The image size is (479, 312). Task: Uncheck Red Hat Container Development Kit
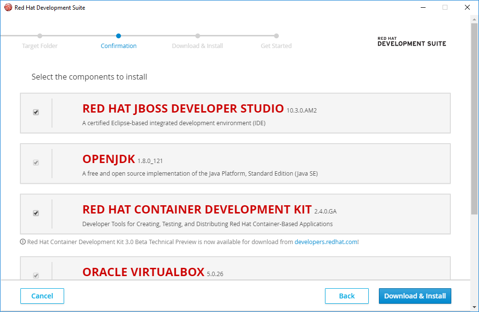coord(35,213)
